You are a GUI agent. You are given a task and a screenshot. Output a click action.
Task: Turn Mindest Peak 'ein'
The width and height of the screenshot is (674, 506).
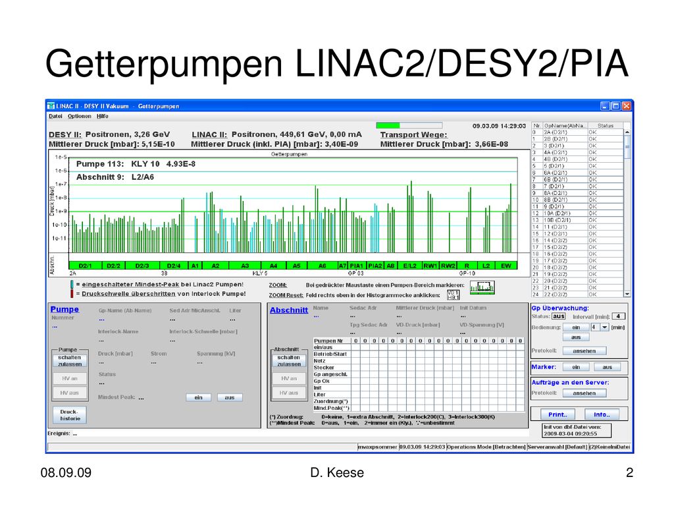click(199, 397)
